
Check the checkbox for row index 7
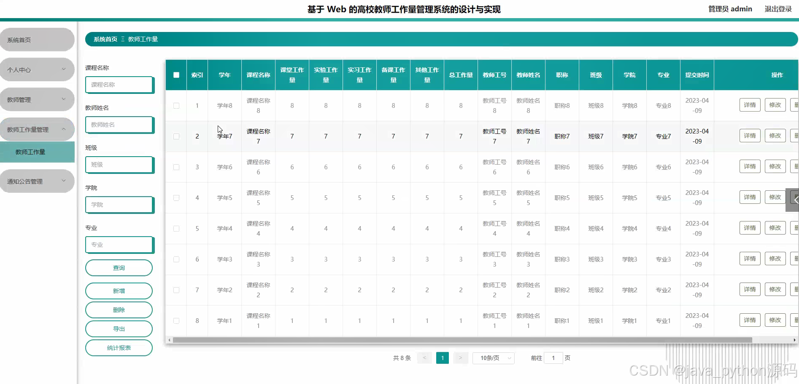[176, 290]
